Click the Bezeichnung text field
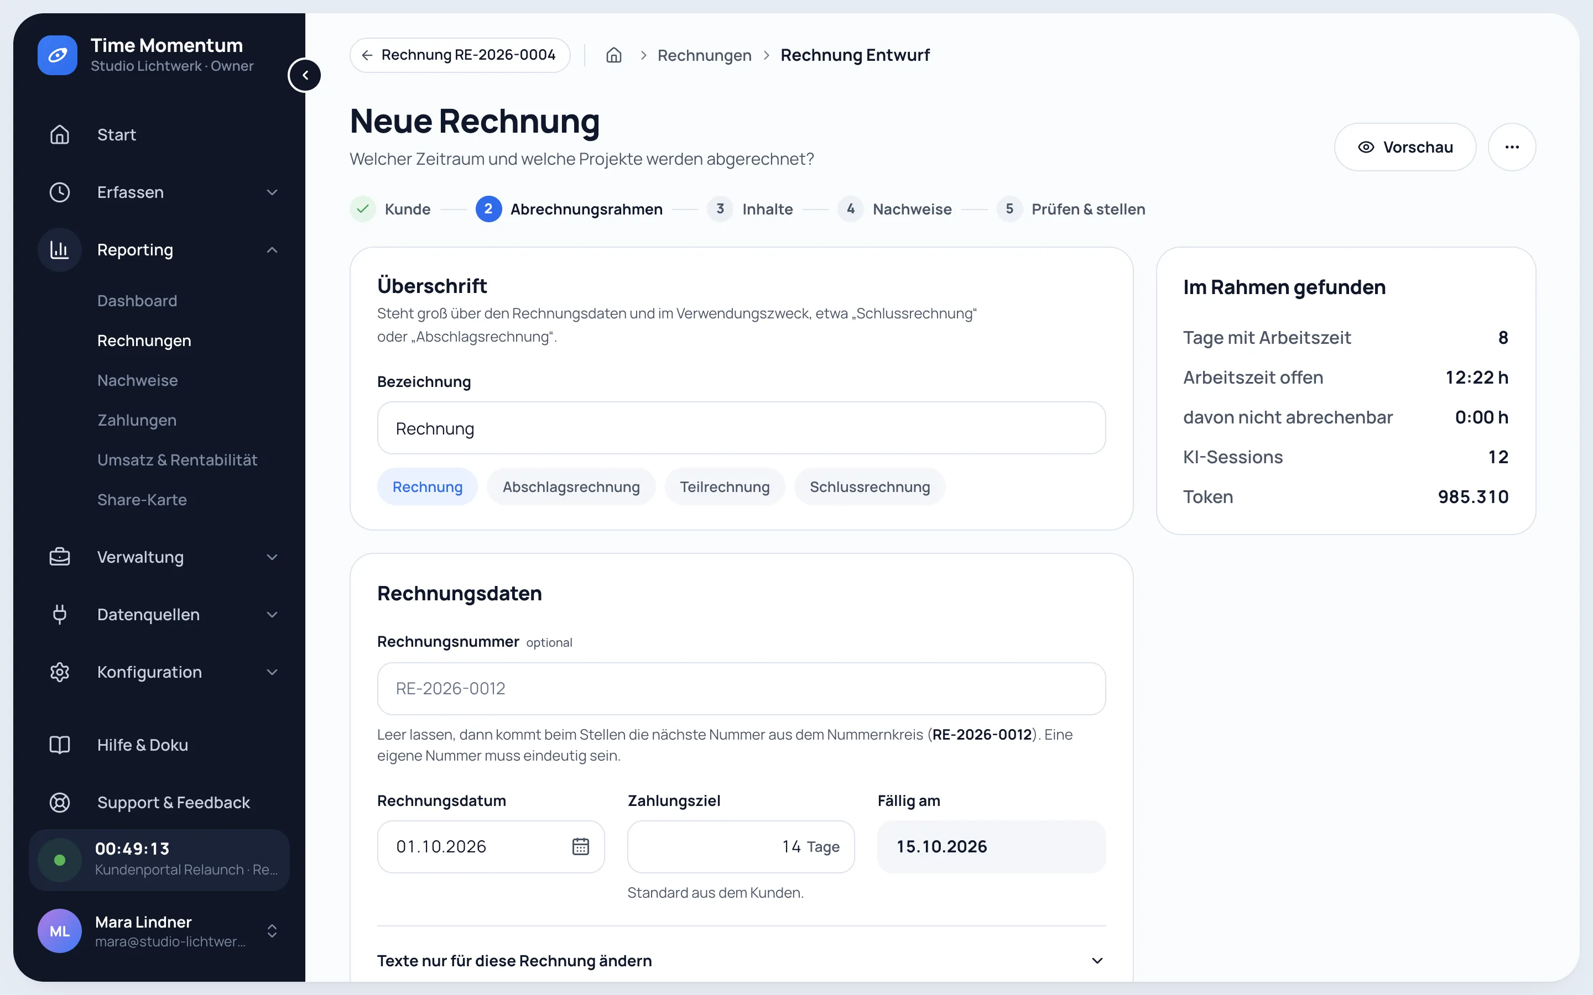 (x=741, y=428)
